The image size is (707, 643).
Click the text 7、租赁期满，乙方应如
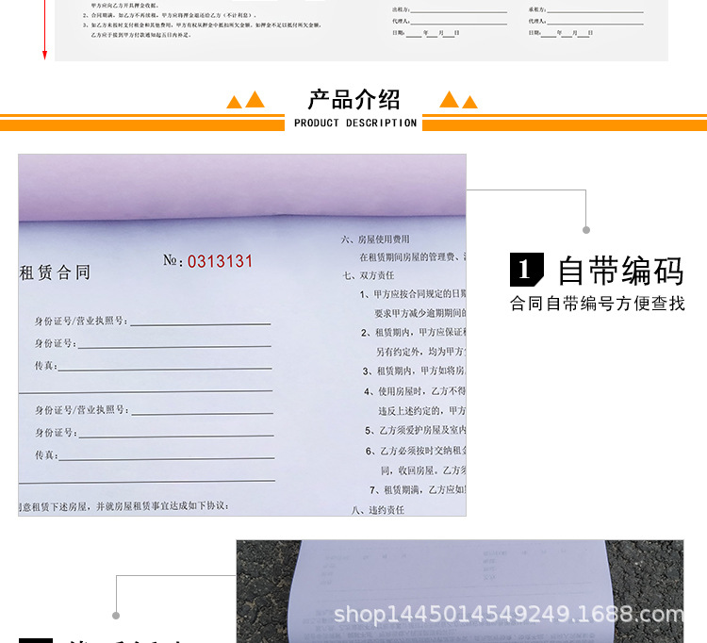point(418,490)
